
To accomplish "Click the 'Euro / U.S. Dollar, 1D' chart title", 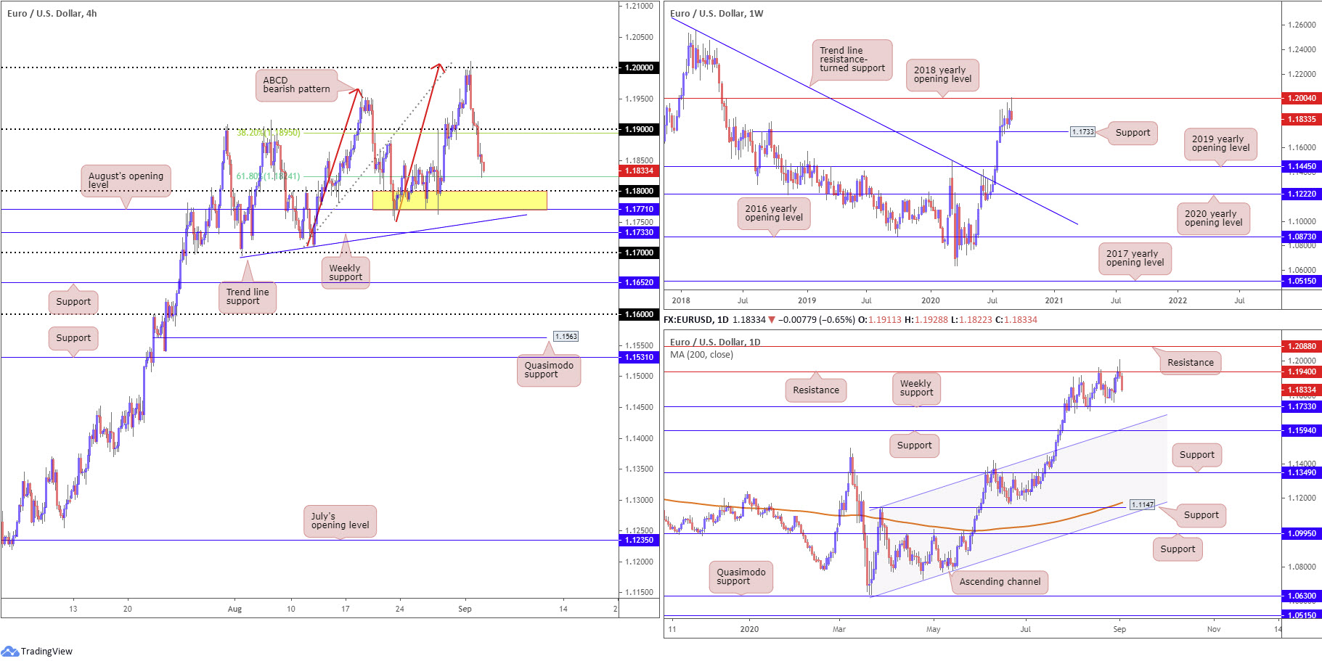I will tap(715, 342).
